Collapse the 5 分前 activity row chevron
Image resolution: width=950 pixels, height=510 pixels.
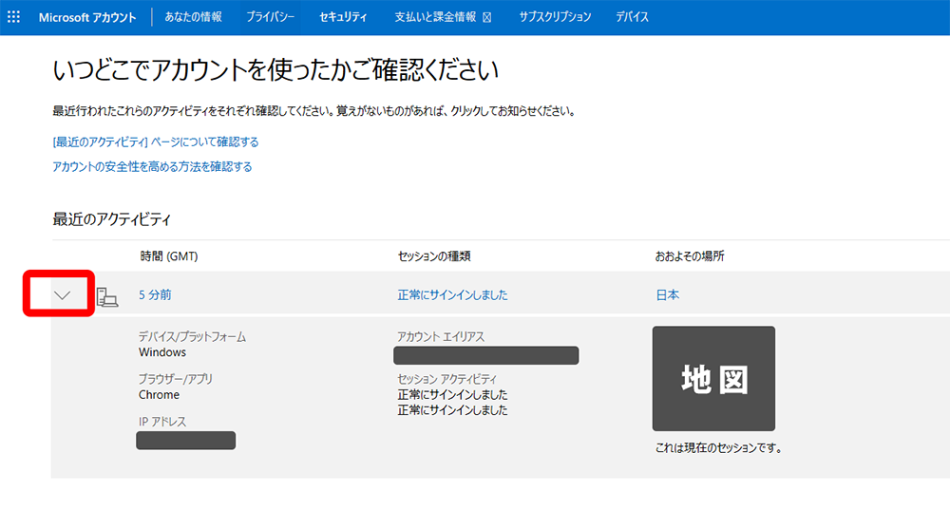tap(62, 295)
